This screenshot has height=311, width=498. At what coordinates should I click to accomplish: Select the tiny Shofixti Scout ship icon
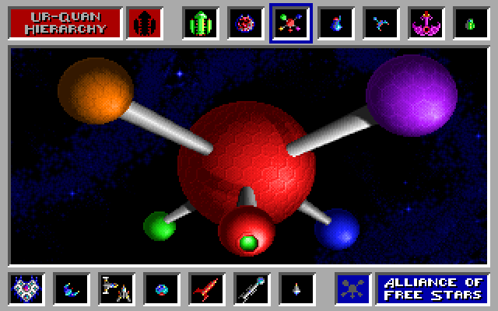[297, 289]
